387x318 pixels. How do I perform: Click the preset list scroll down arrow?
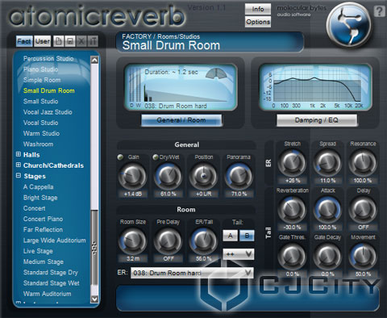pyautogui.click(x=94, y=299)
